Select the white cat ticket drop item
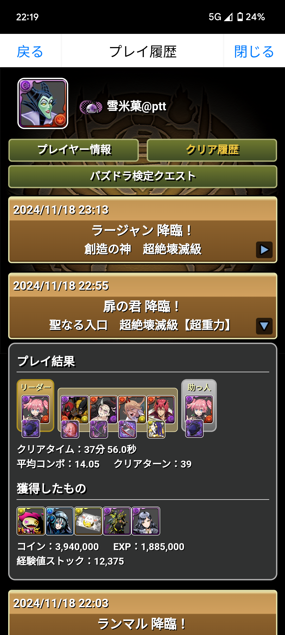The width and height of the screenshot is (285, 635). [88, 521]
